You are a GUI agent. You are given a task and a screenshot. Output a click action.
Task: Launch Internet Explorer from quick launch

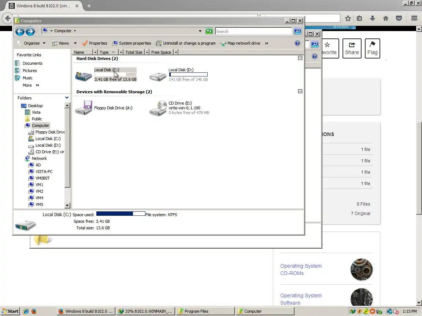pyautogui.click(x=26, y=311)
